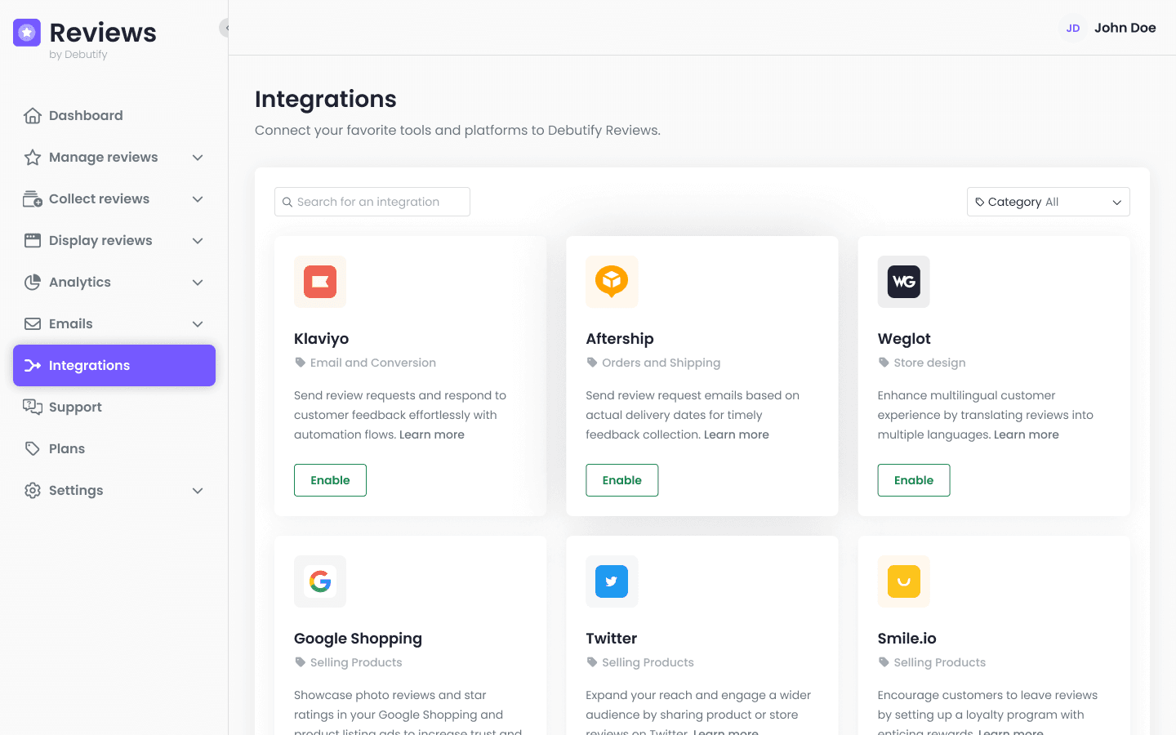Click the Smile.io card title
This screenshot has height=735, width=1176.
907,639
